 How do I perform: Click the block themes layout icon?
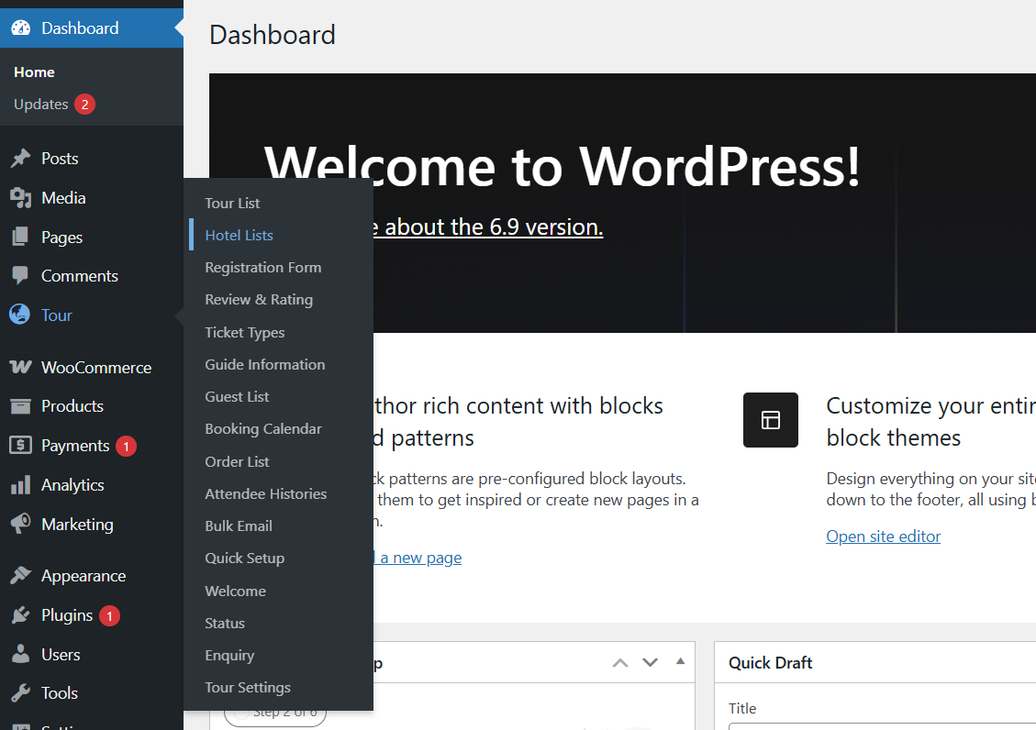pyautogui.click(x=770, y=420)
